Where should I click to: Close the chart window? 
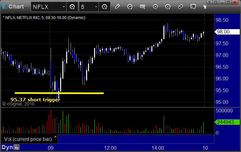point(235,2)
